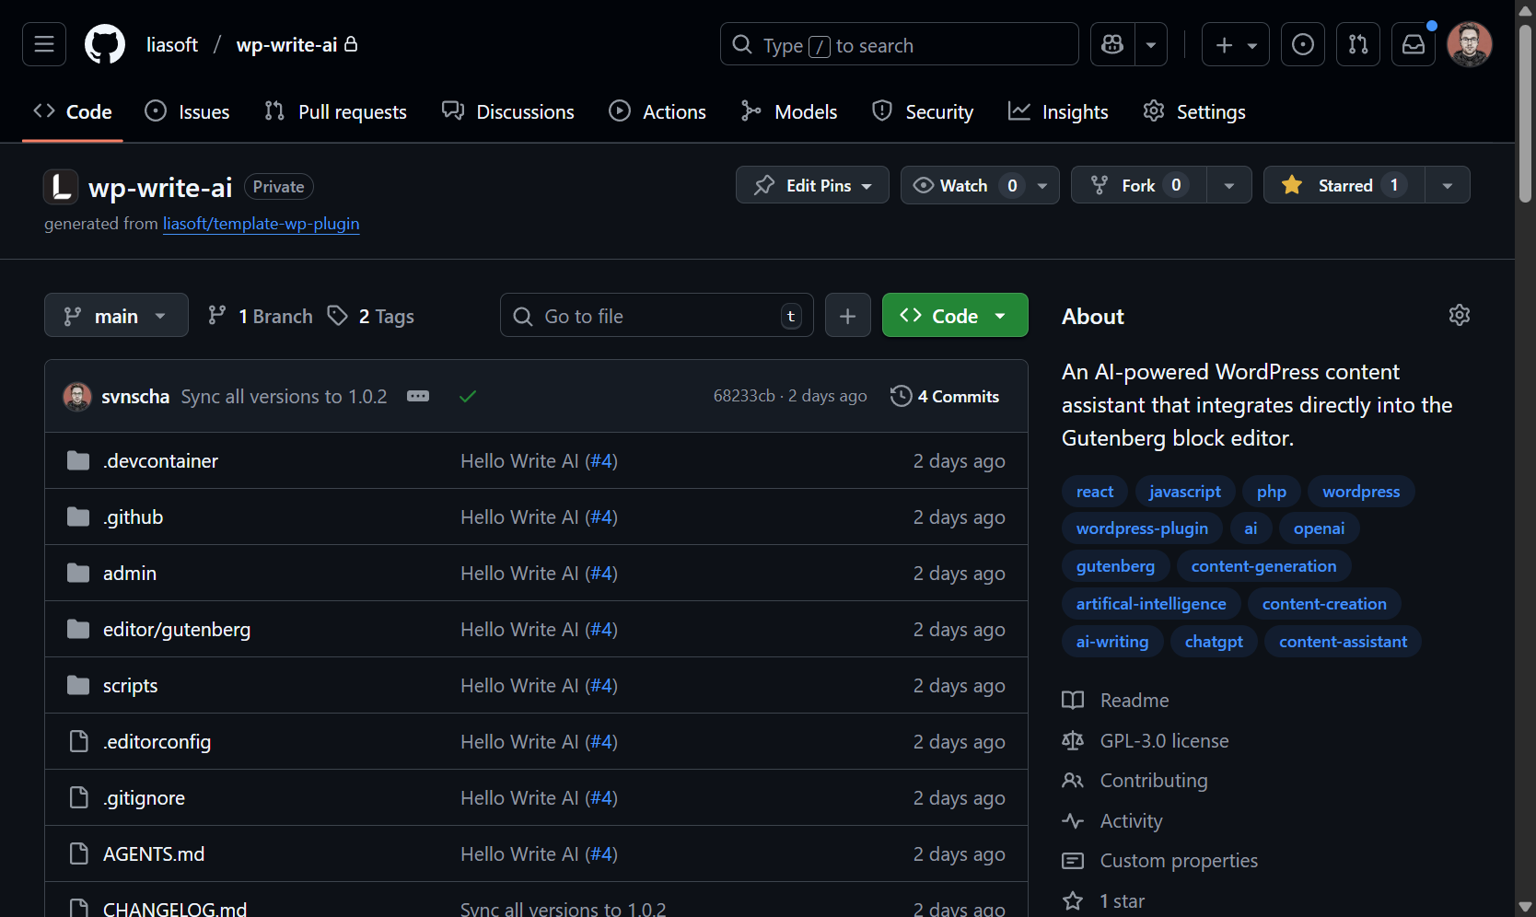Open the notifications inbox icon
This screenshot has height=917, width=1536.
pyautogui.click(x=1414, y=44)
